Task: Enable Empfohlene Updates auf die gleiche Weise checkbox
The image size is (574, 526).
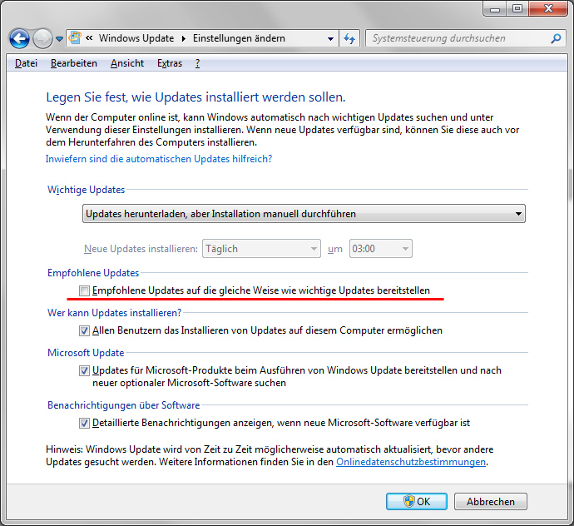Action: coord(84,290)
